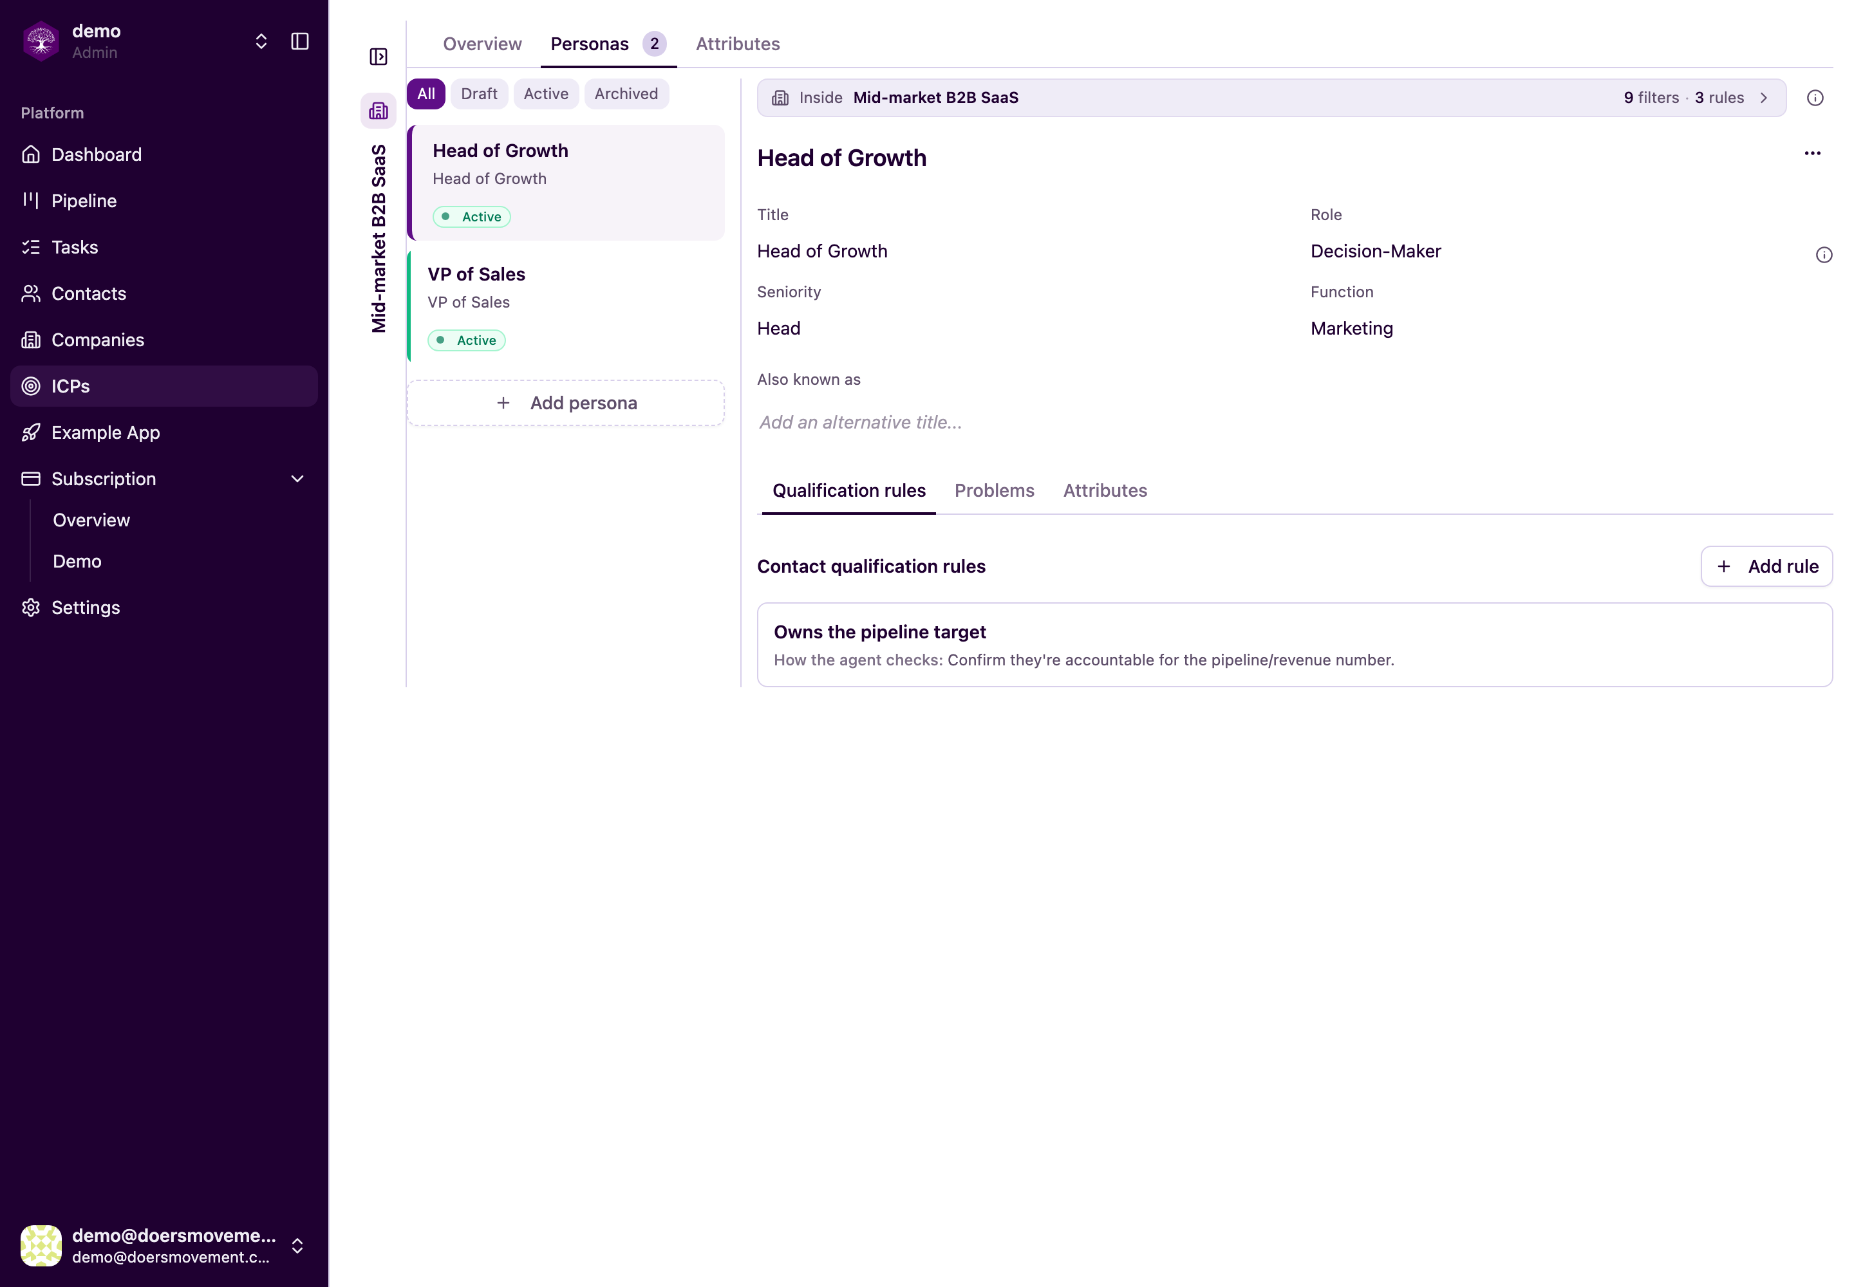Select the Mid-market B2B SaaS building icon

click(x=378, y=111)
